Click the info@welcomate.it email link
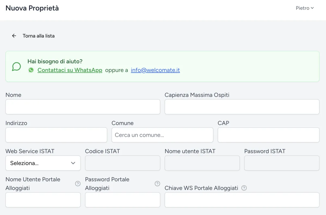 [155, 70]
